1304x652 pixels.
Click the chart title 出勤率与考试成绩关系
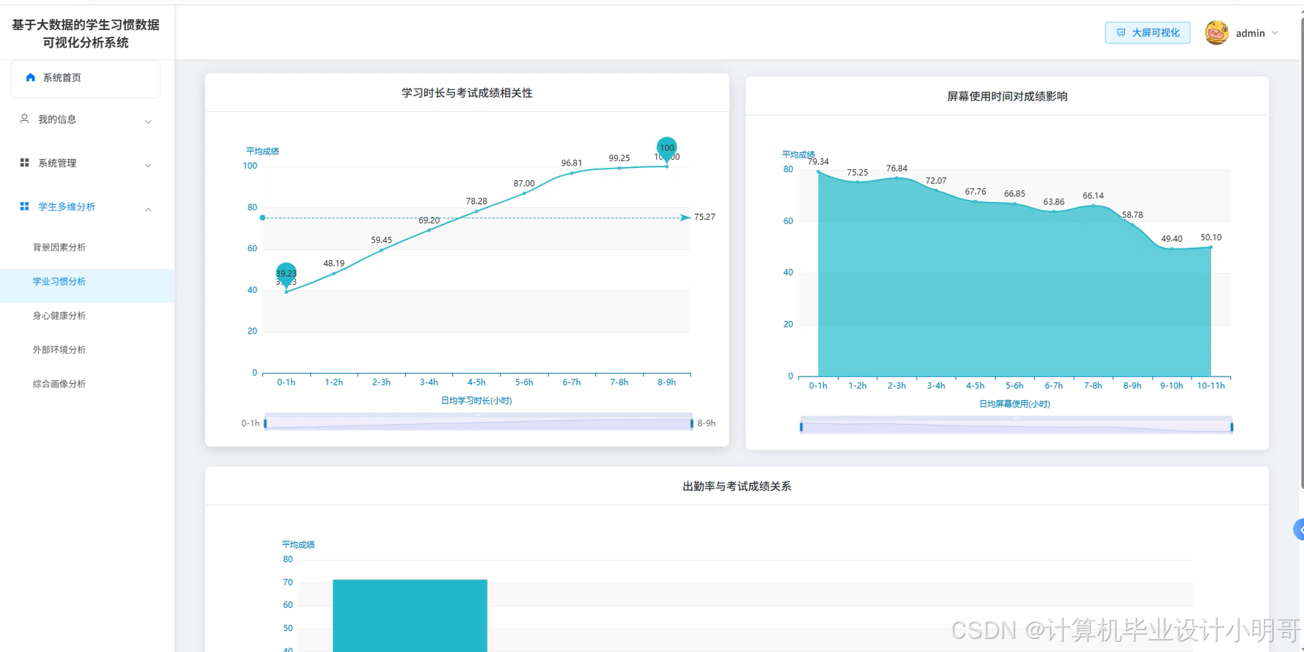(x=737, y=486)
